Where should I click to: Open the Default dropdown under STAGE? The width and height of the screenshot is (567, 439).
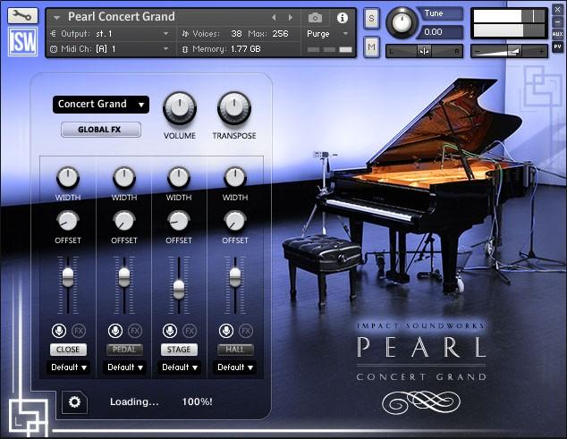179,367
